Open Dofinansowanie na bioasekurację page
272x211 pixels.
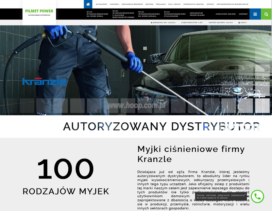pyautogui.click(x=233, y=4)
